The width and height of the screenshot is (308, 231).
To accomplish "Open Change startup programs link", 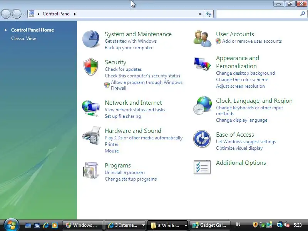I will (x=131, y=179).
